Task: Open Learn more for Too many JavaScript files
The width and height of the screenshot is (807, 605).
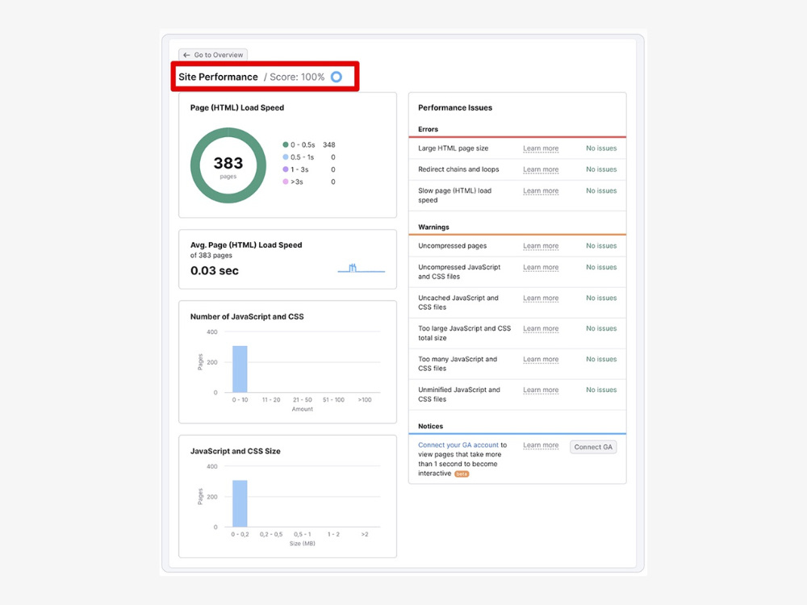Action: coord(541,359)
